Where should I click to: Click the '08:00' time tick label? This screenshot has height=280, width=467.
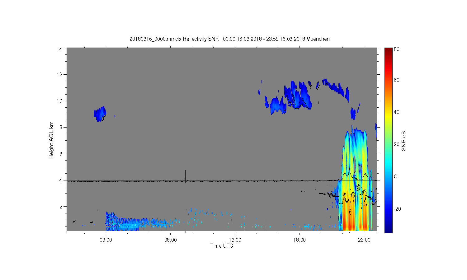pos(171,240)
